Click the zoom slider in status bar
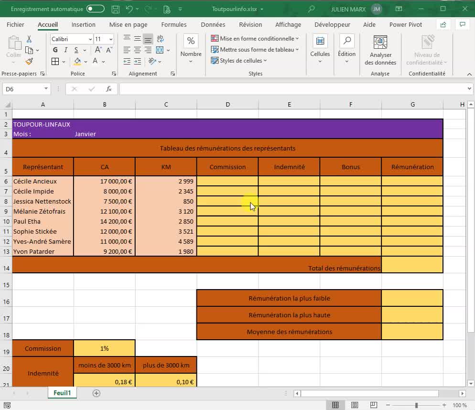The image size is (475, 410). coord(416,405)
